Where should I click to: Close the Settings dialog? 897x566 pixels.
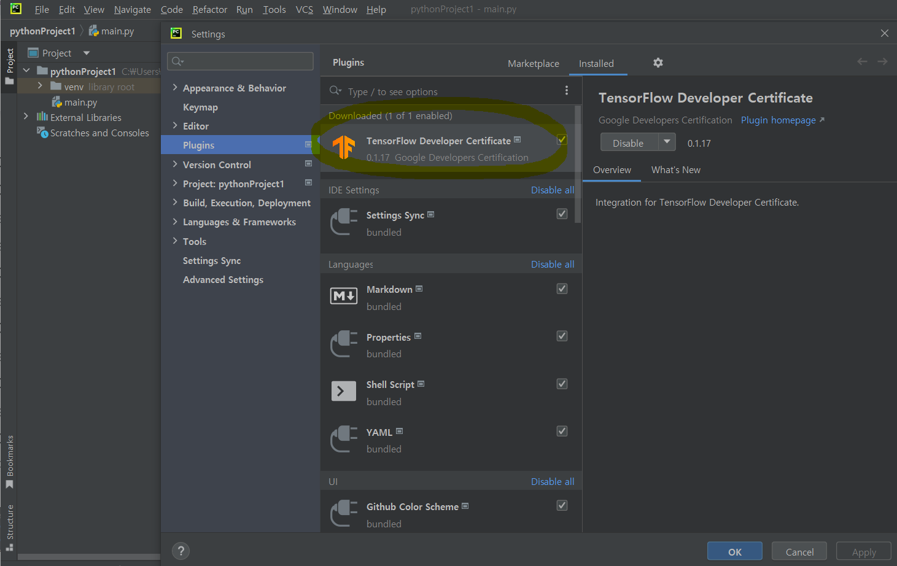point(884,33)
